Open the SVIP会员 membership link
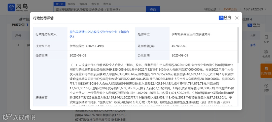 pyautogui.click(x=230, y=9)
